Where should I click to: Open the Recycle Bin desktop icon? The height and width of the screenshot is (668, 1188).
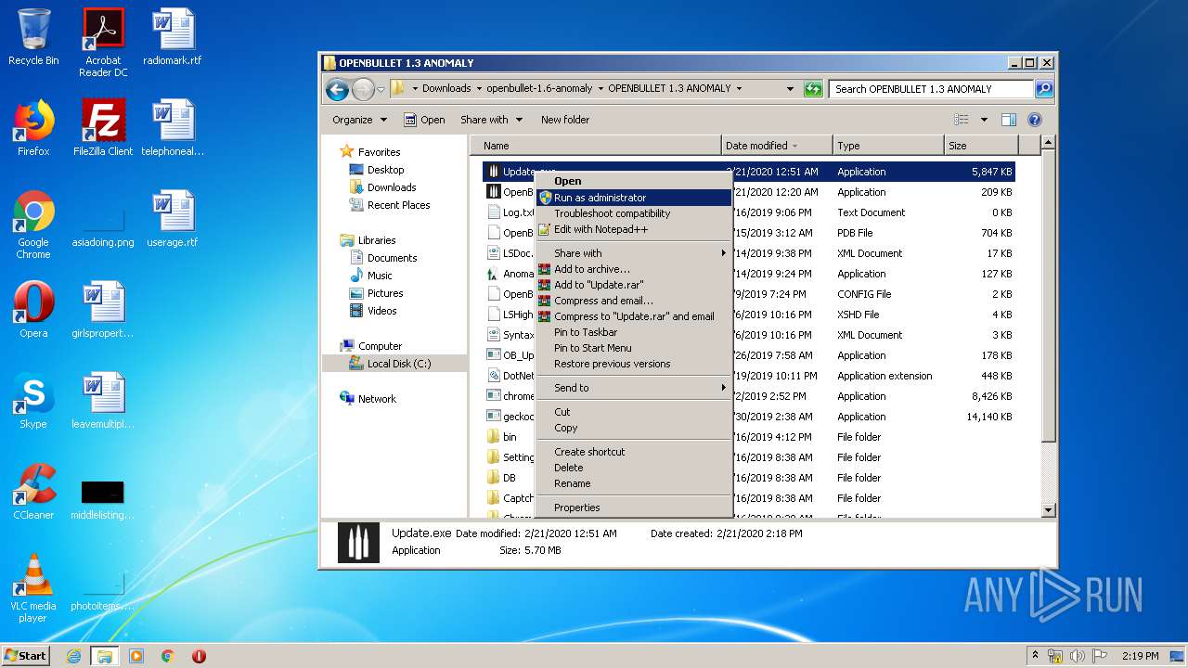[33, 37]
